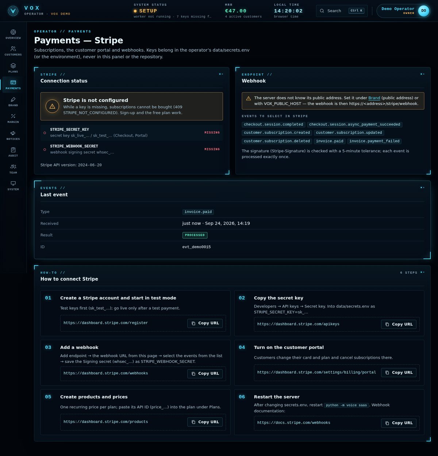Open the Margin sidebar section

[13, 118]
